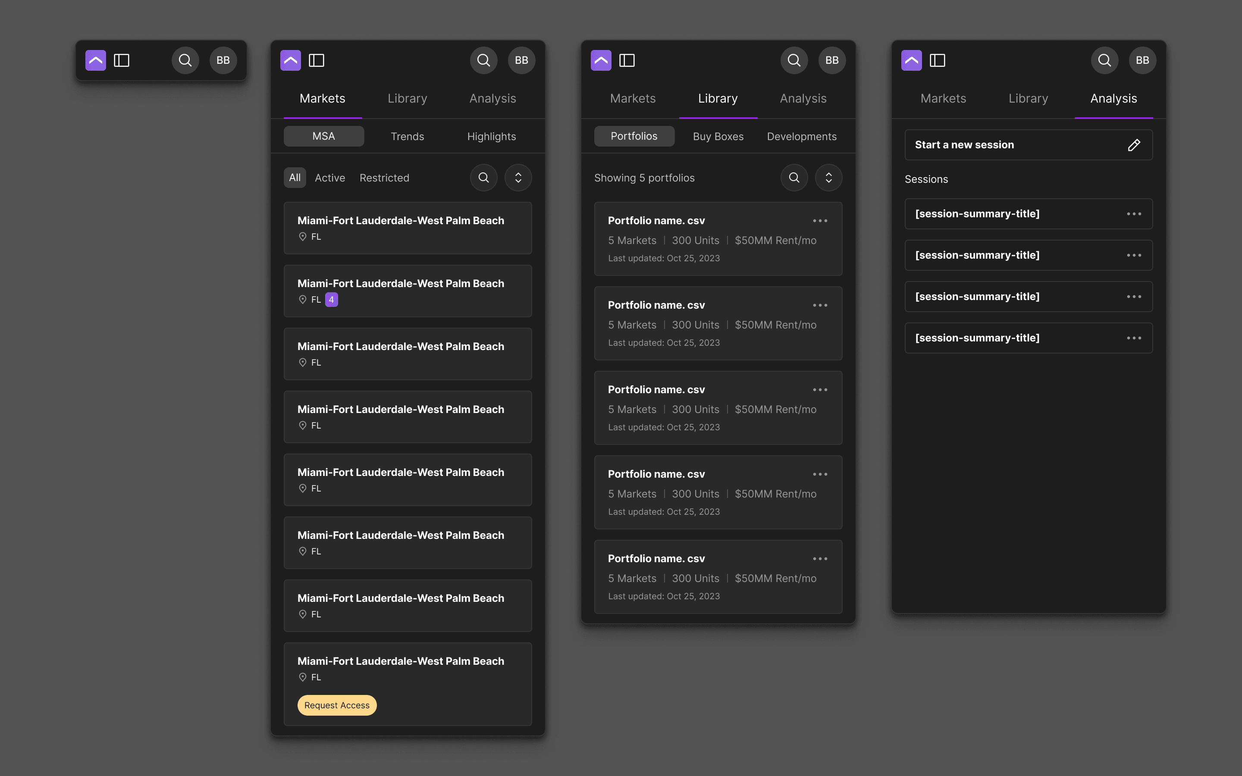This screenshot has width=1242, height=776.
Task: Open the first 'Portfolio name. csv' title
Action: tap(656, 221)
